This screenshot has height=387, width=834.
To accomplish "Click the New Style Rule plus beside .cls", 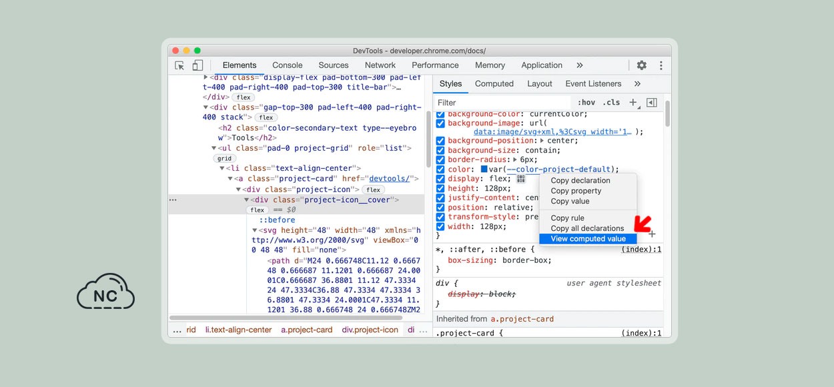I will click(x=633, y=102).
